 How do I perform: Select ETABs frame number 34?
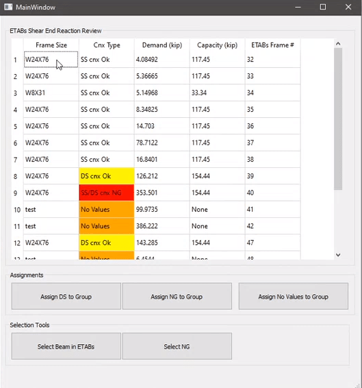click(x=273, y=93)
